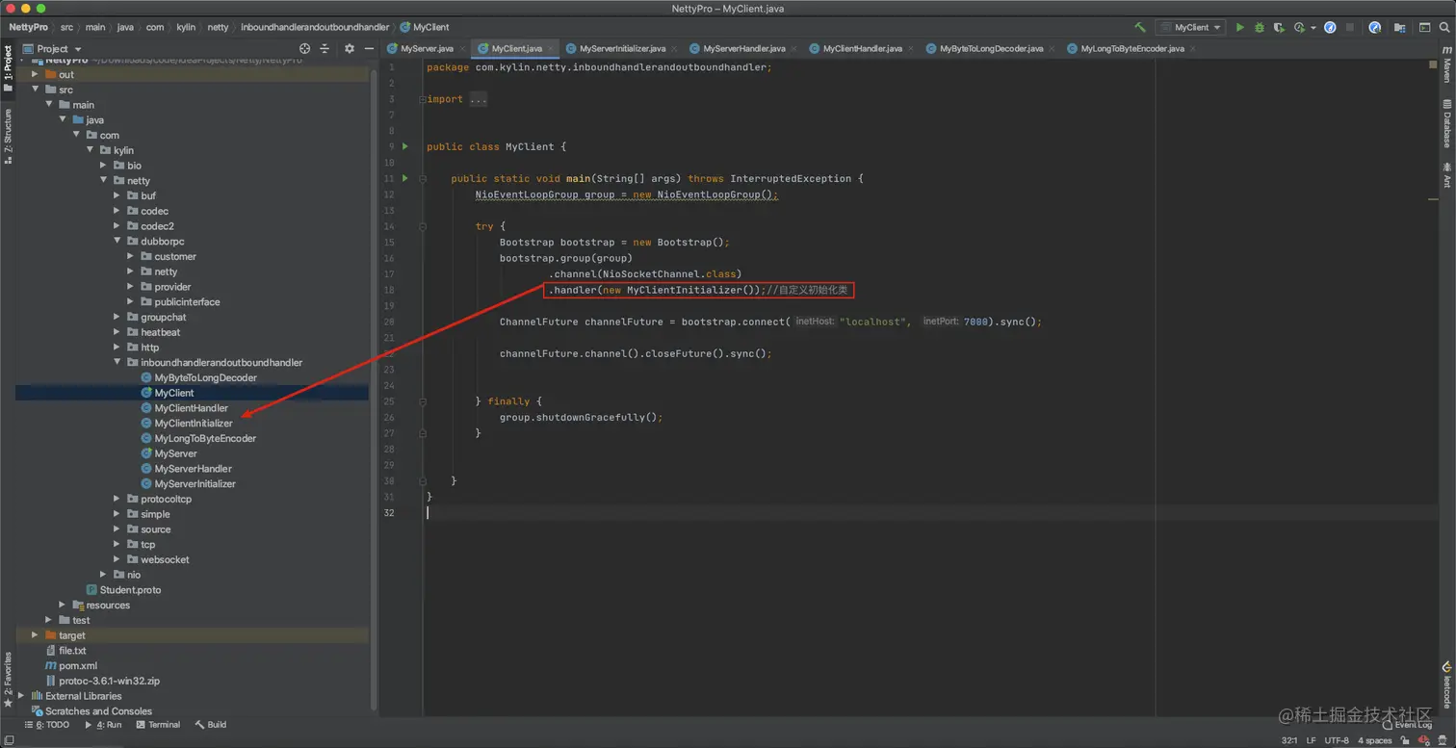The height and width of the screenshot is (748, 1456).
Task: Open the Build tool window
Action: pyautogui.click(x=211, y=725)
